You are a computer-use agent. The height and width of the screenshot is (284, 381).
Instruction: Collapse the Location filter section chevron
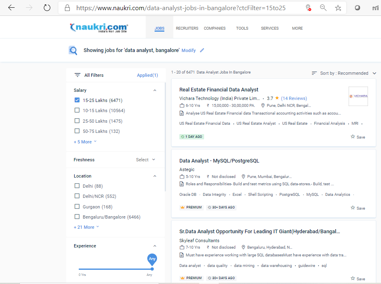click(x=155, y=176)
